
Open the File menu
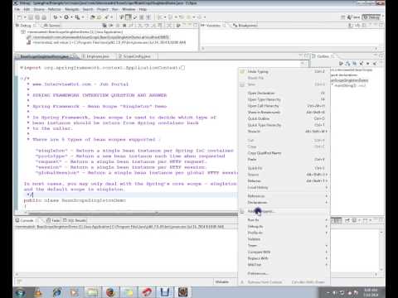click(x=17, y=9)
